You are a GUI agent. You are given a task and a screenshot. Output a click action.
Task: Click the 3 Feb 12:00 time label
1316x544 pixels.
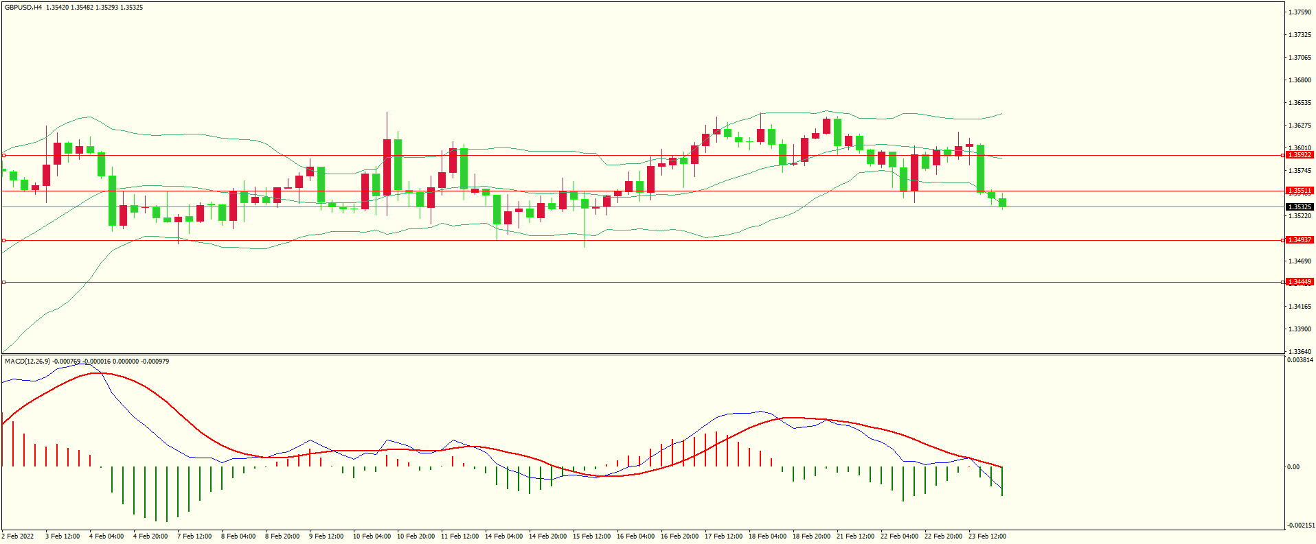click(x=63, y=536)
